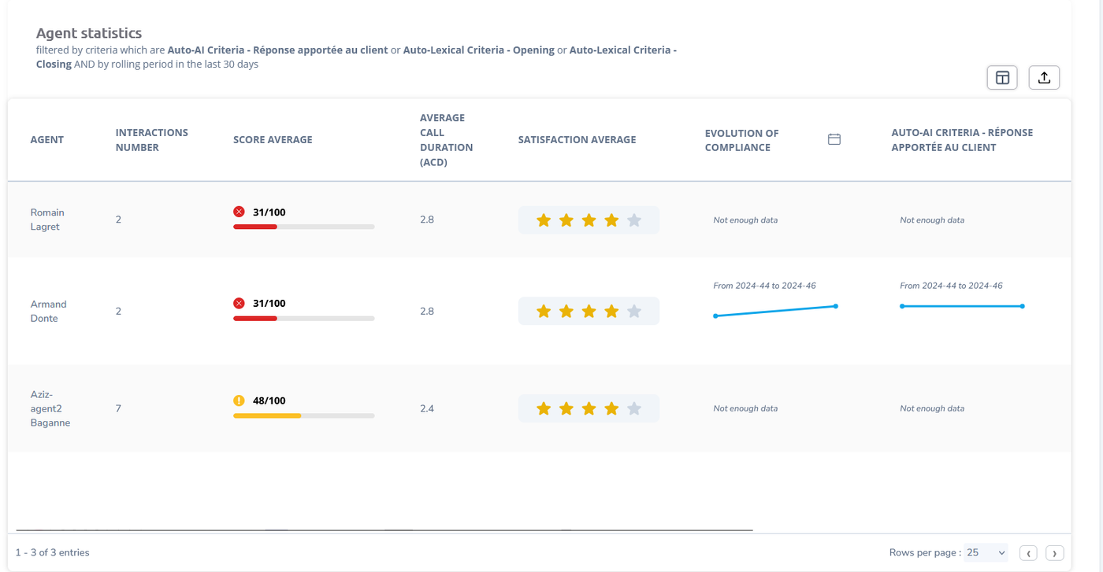Go to the previous page arrow
Image resolution: width=1103 pixels, height=572 pixels.
pyautogui.click(x=1028, y=553)
